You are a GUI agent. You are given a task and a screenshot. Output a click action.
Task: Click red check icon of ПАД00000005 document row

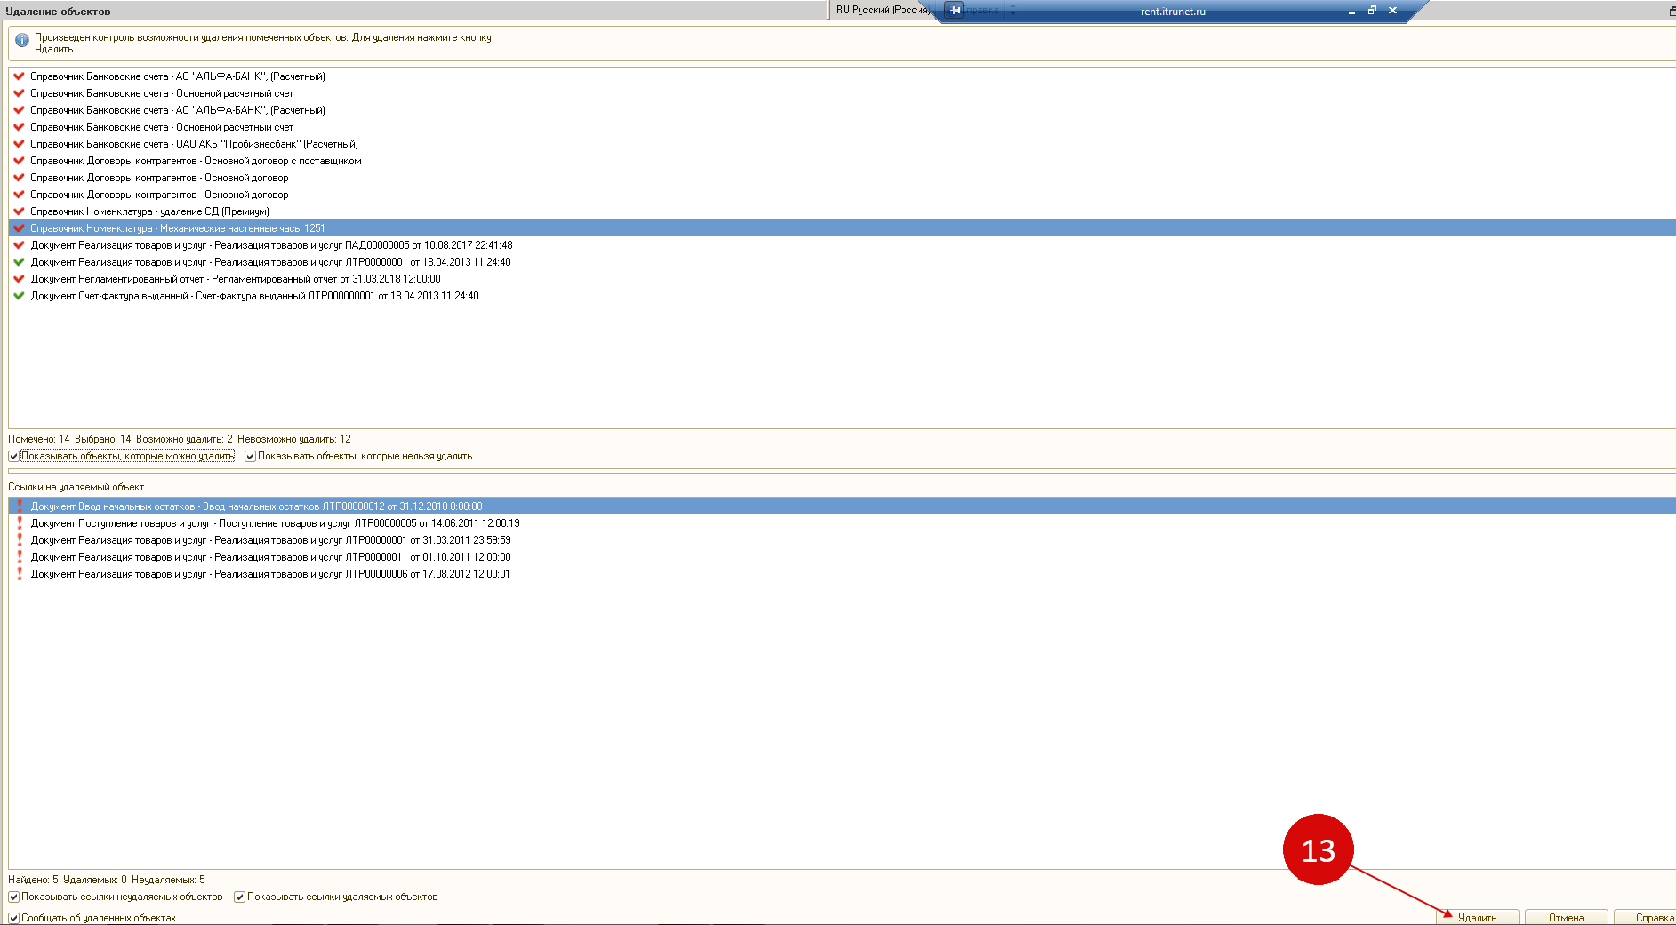(x=19, y=245)
